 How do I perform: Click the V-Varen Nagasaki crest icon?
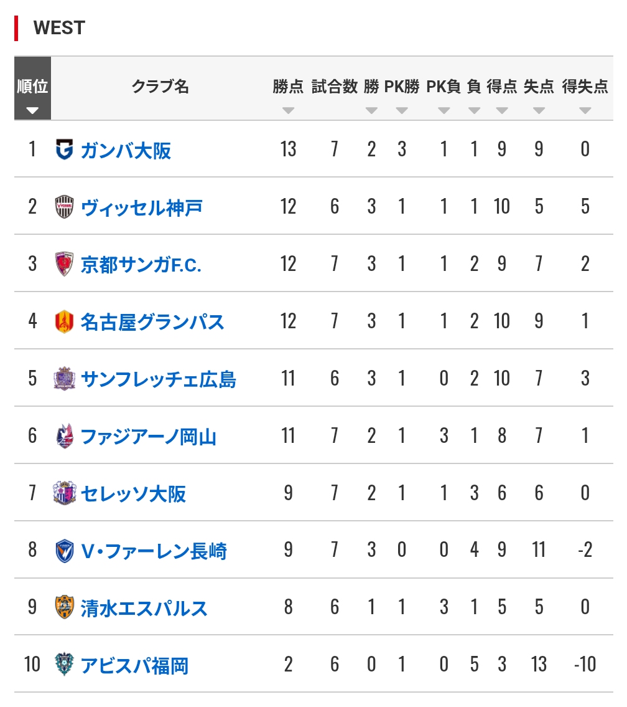pyautogui.click(x=64, y=551)
